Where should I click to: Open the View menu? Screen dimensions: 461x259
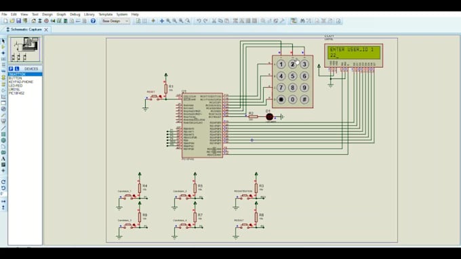pyautogui.click(x=24, y=14)
